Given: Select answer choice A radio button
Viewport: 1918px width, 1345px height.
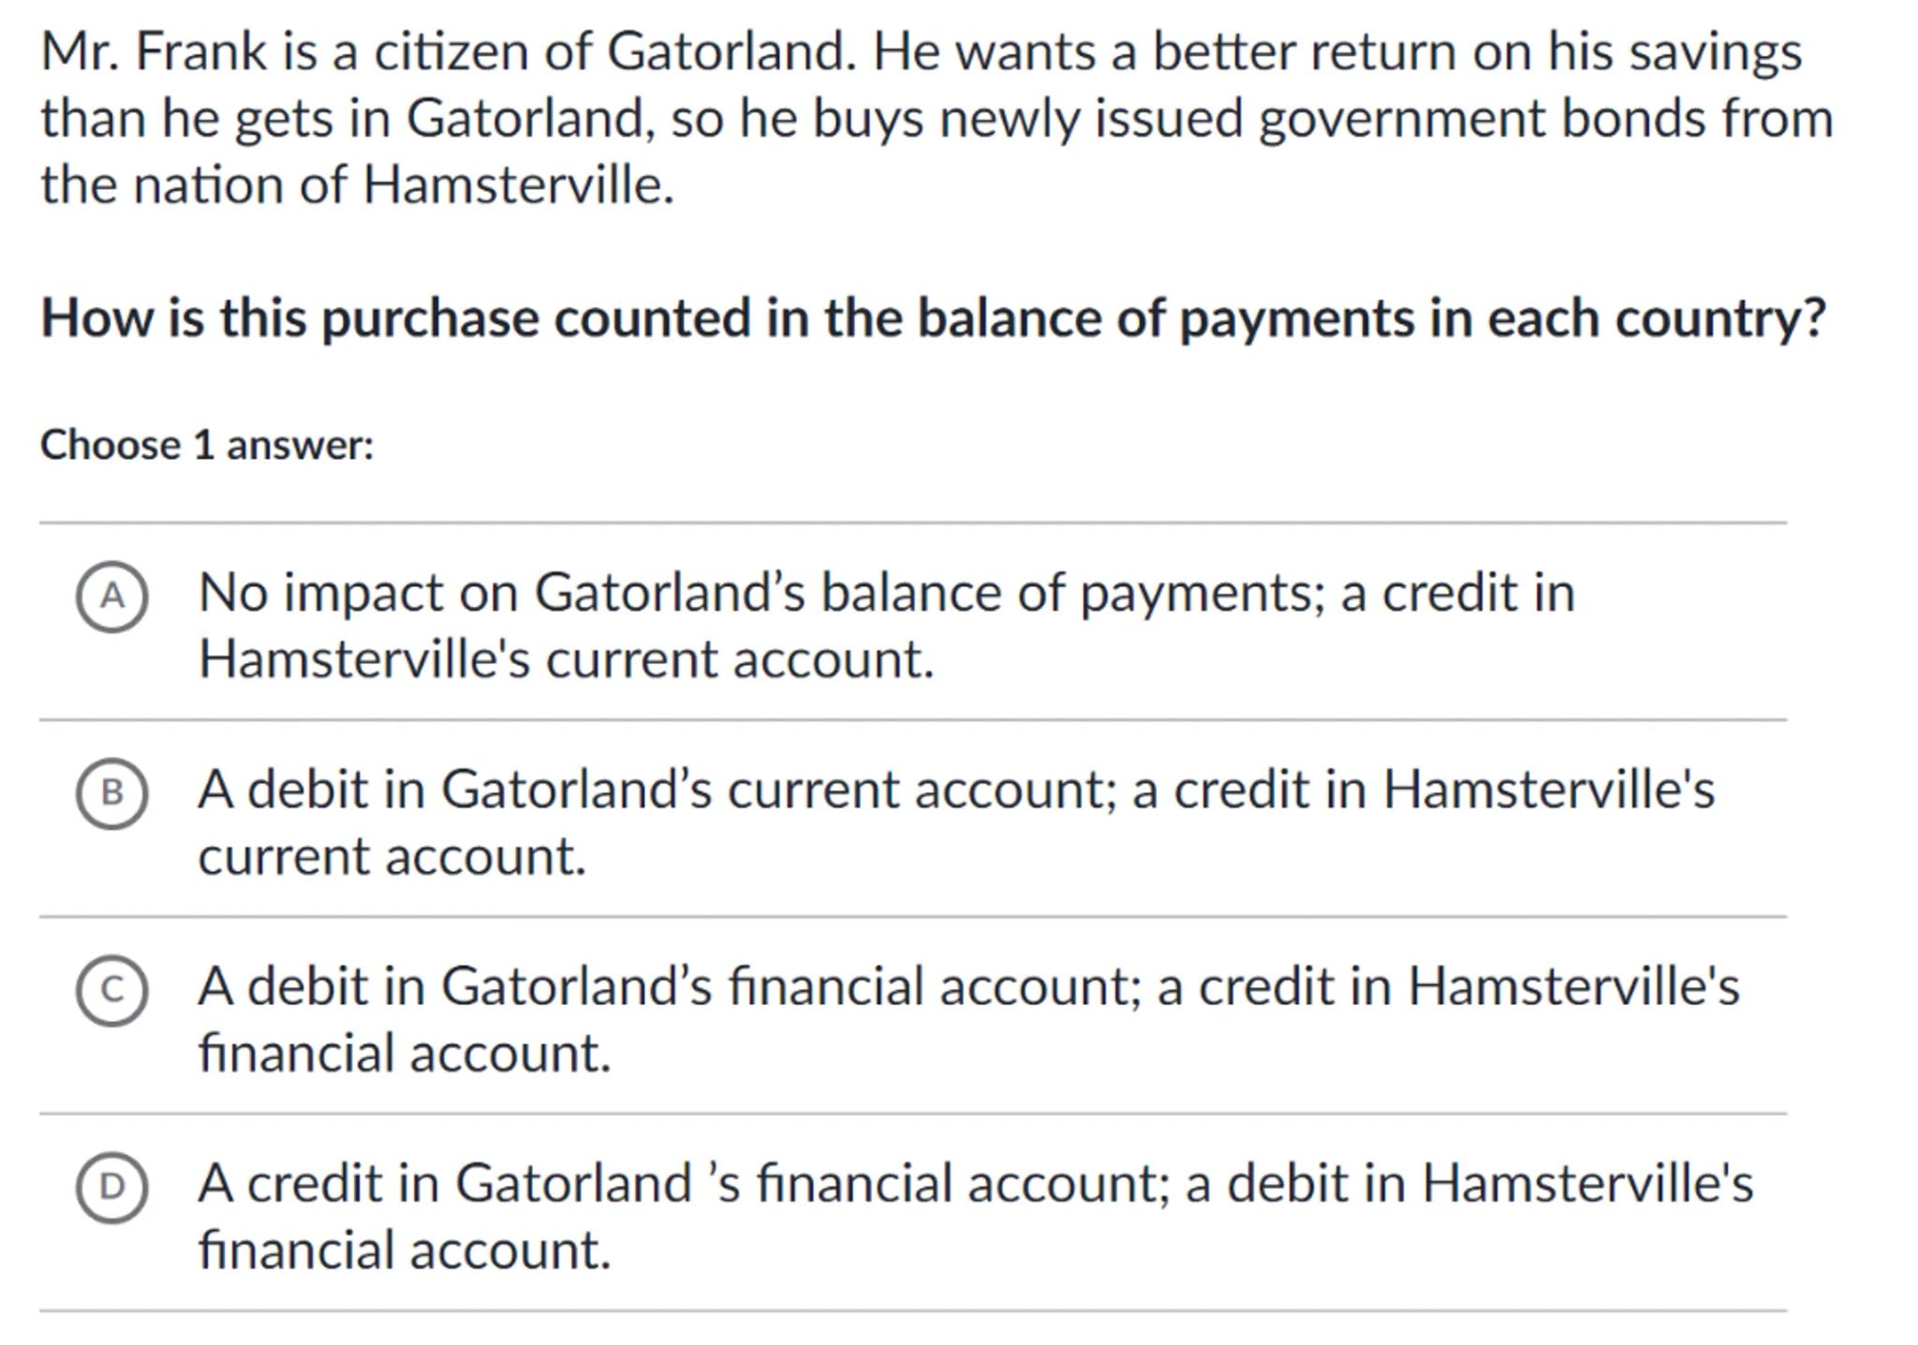Looking at the screenshot, I should point(111,597).
